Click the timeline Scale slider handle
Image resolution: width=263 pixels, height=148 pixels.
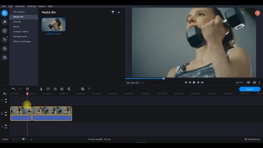pos(23,139)
